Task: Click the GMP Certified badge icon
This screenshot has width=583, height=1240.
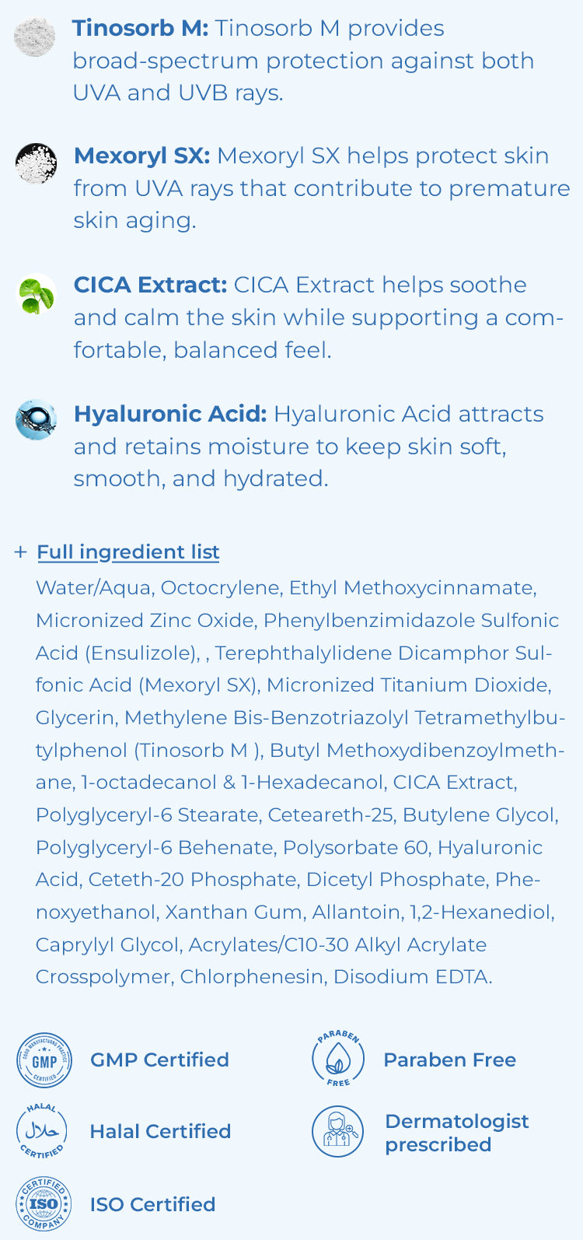Action: 44,1060
